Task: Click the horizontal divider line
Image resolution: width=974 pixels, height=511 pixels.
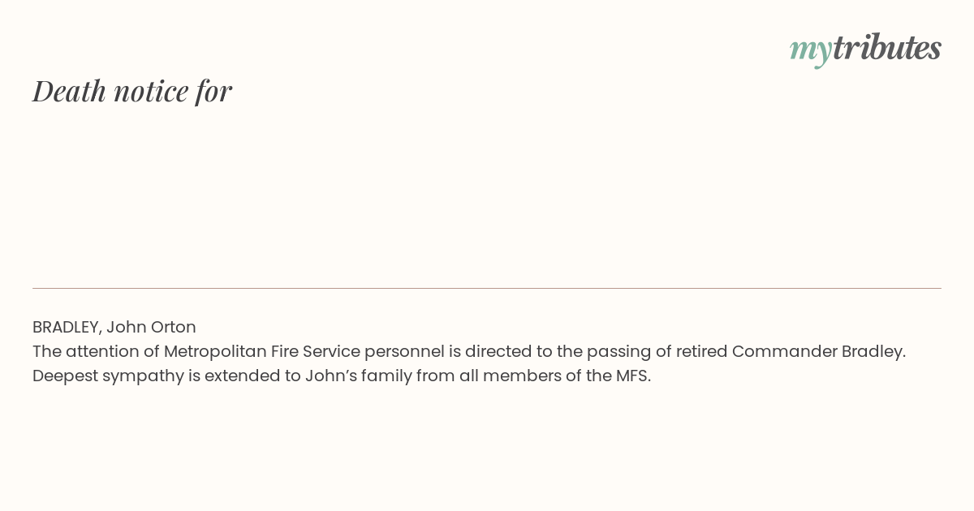Action: pyautogui.click(x=487, y=288)
